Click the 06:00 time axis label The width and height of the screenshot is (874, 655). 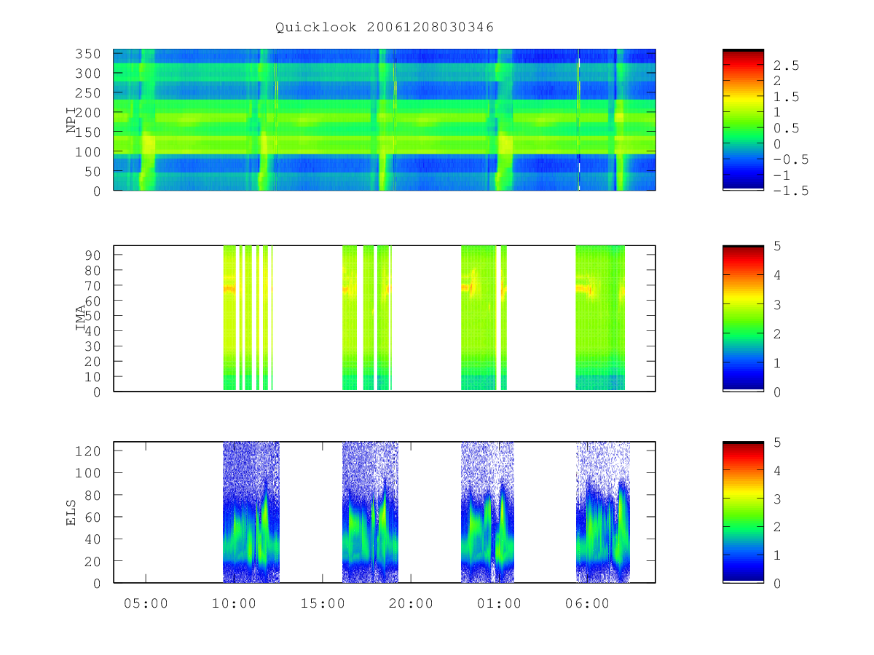coord(588,603)
